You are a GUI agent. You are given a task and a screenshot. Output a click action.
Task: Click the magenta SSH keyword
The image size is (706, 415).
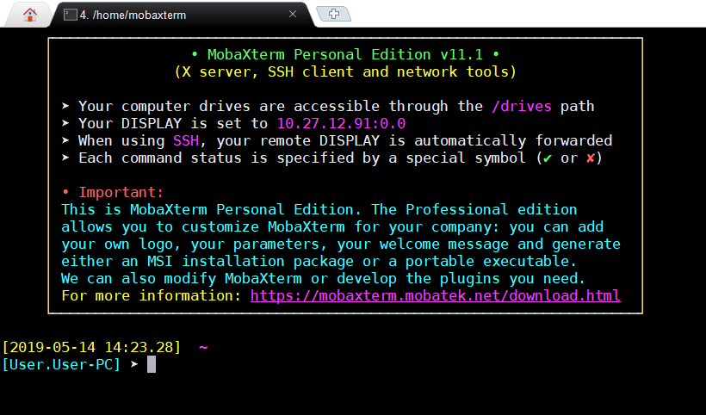186,141
